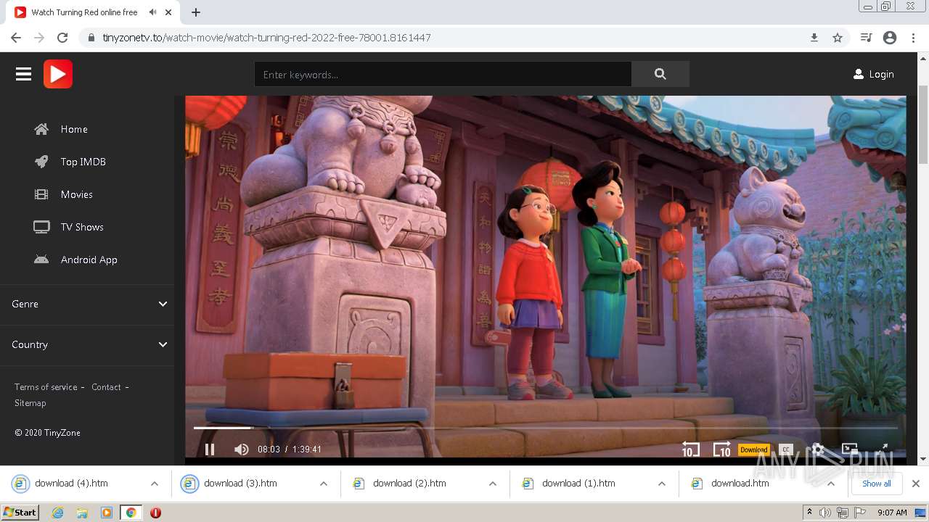The image size is (929, 522).
Task: Seek on the video progress bar
Action: [545, 428]
